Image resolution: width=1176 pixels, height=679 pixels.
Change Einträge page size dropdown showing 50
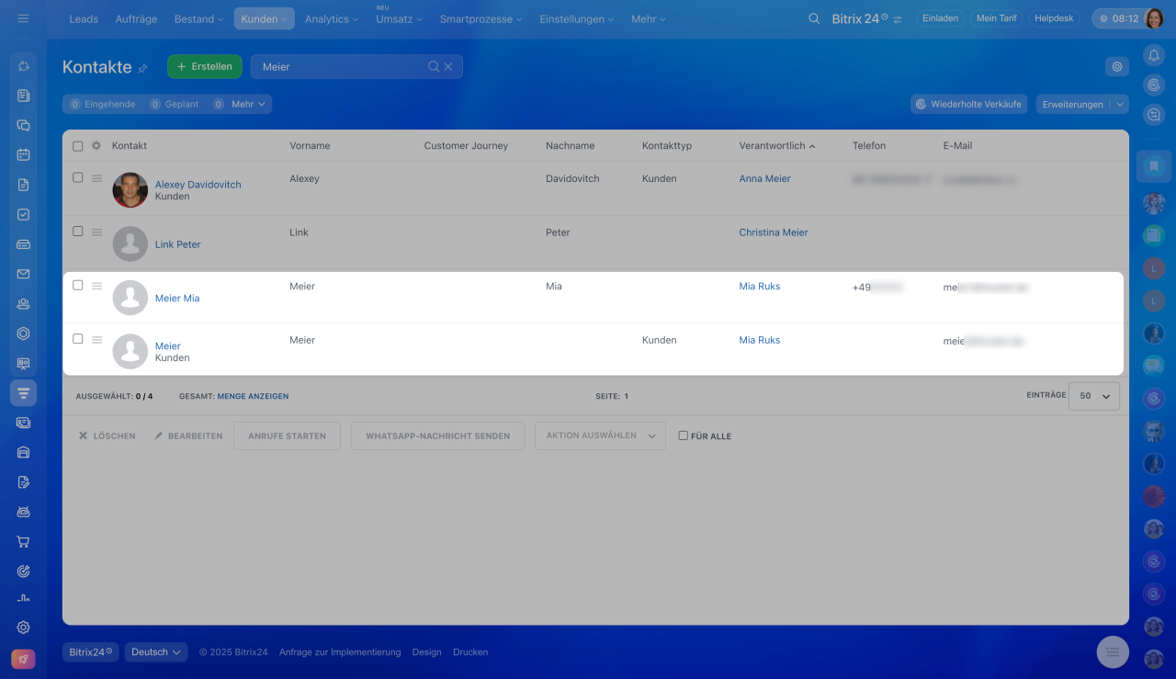tap(1094, 396)
